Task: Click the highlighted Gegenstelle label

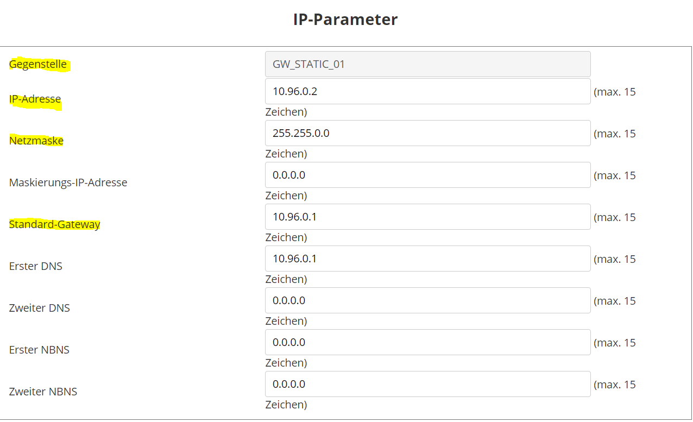Action: pos(38,64)
